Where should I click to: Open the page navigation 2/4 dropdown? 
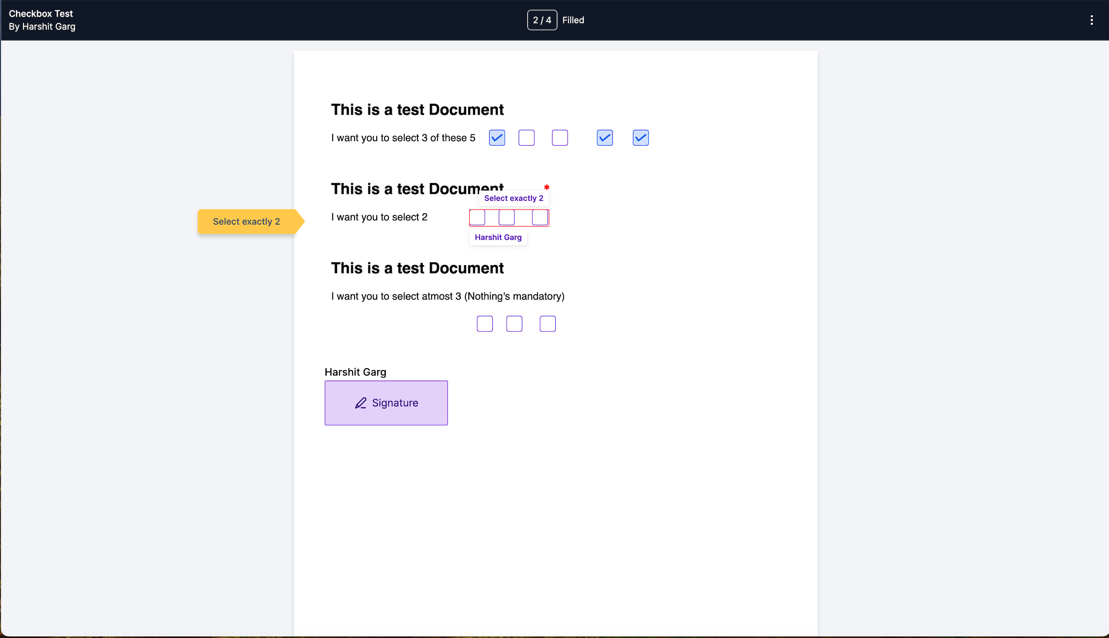click(x=542, y=20)
